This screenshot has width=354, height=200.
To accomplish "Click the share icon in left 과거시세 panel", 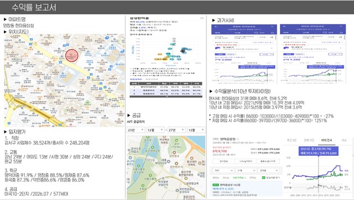I will (272, 37).
